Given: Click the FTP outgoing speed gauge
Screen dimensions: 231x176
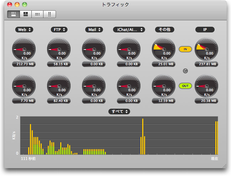Looking at the screenshot, I should (59, 86).
